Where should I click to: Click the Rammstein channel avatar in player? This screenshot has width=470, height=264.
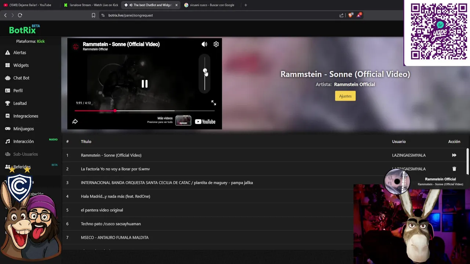pos(76,47)
